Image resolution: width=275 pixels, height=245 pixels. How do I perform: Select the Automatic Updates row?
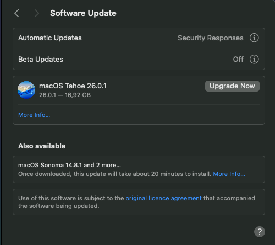139,38
